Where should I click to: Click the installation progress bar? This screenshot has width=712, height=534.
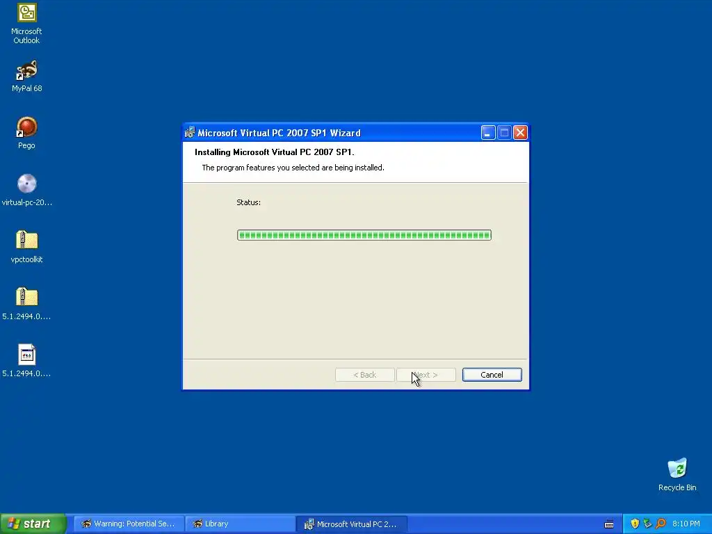pos(364,235)
